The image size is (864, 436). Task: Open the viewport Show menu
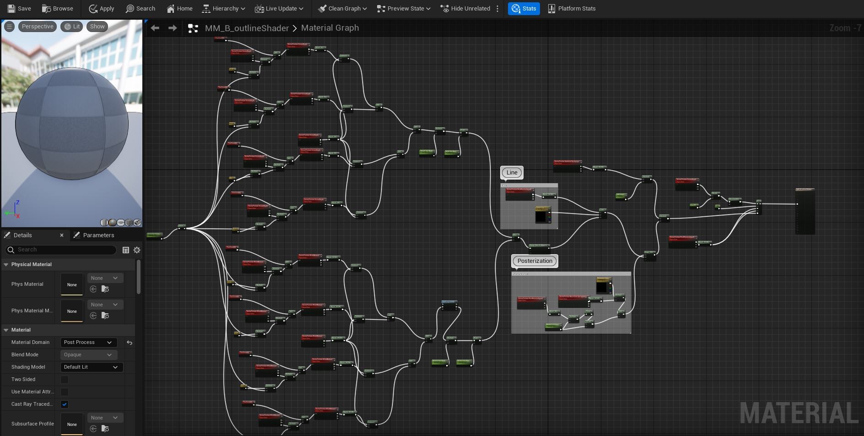[97, 27]
